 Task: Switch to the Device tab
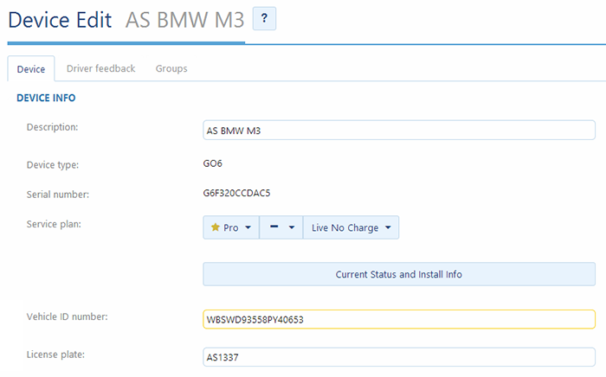pyautogui.click(x=31, y=69)
